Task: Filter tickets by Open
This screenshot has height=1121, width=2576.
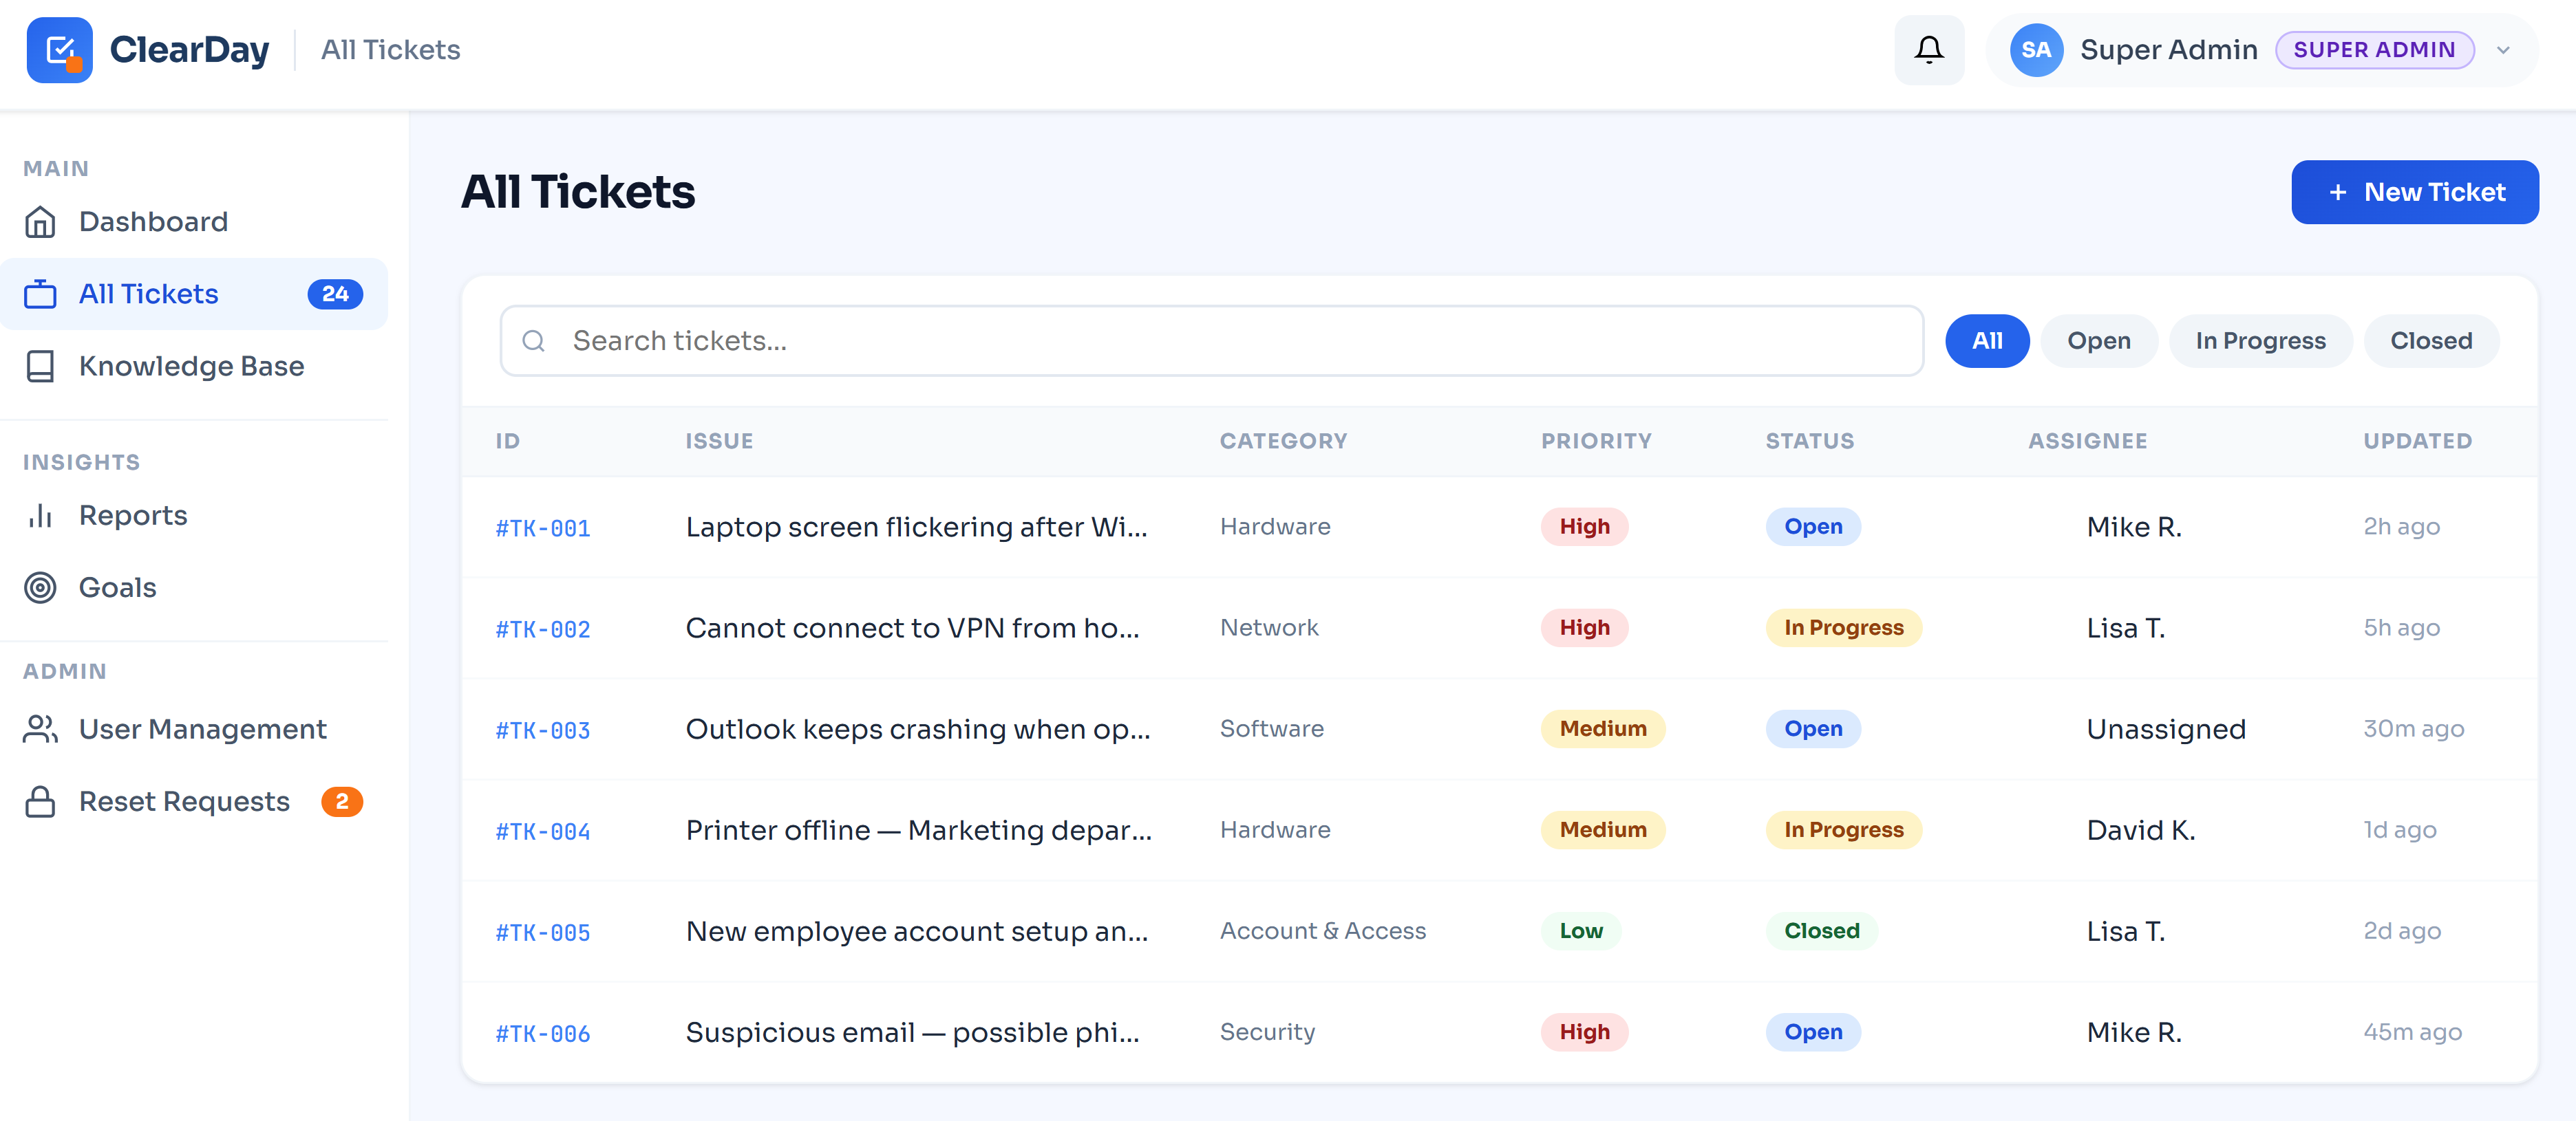Action: tap(2099, 340)
